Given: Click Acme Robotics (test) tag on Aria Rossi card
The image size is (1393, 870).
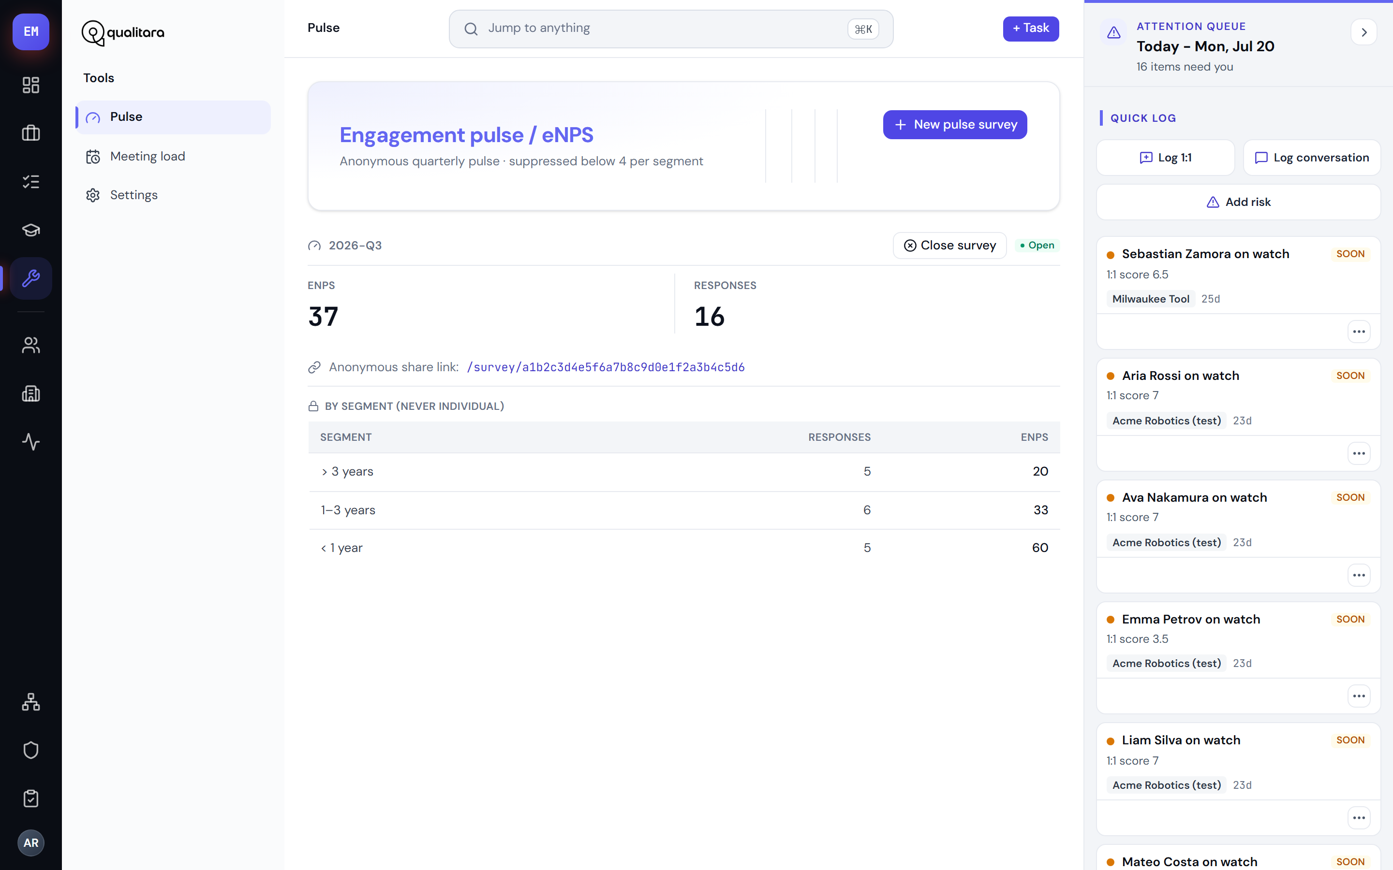Looking at the screenshot, I should tap(1167, 421).
